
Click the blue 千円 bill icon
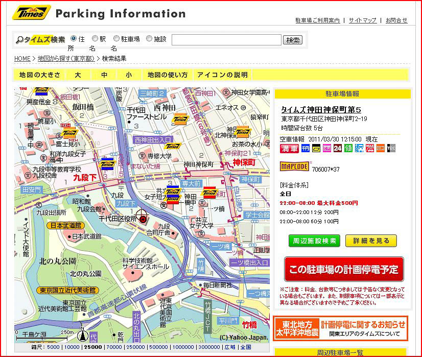305,149
